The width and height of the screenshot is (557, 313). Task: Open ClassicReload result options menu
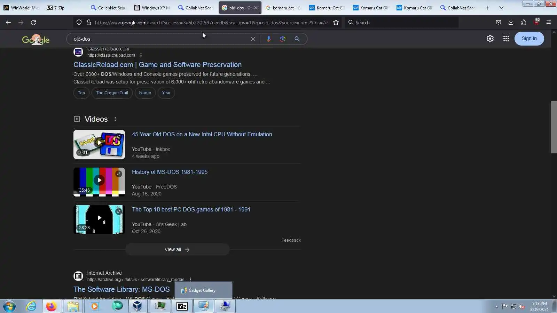coord(141,55)
